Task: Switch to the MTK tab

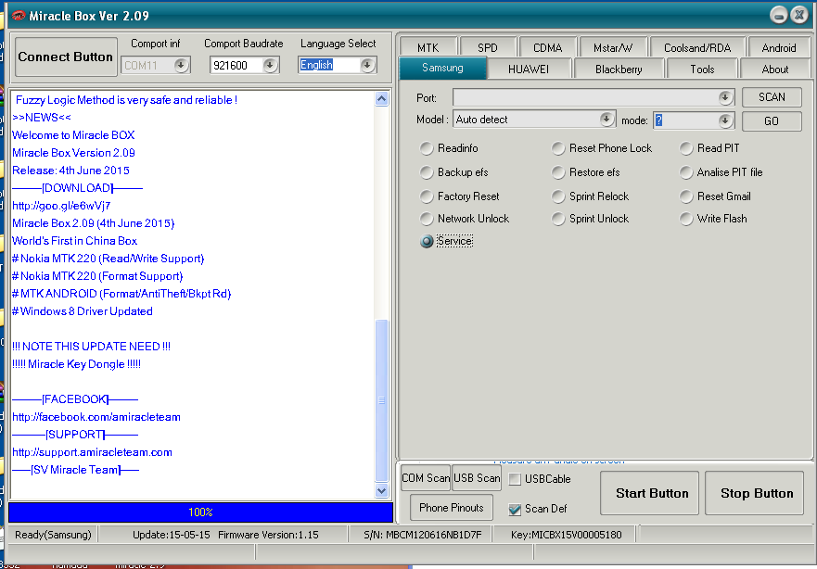Action: tap(428, 47)
